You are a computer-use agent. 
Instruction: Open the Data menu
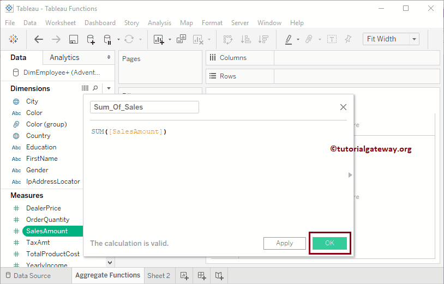(30, 23)
